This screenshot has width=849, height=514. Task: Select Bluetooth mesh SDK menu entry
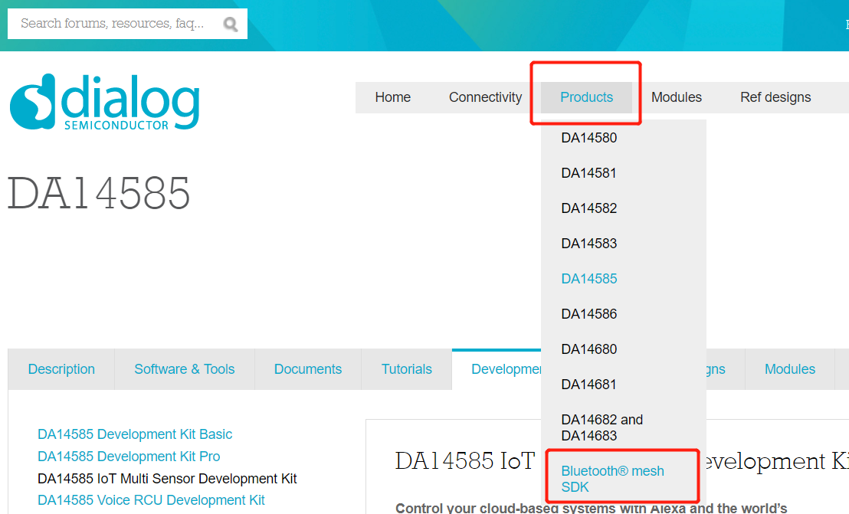pos(612,479)
